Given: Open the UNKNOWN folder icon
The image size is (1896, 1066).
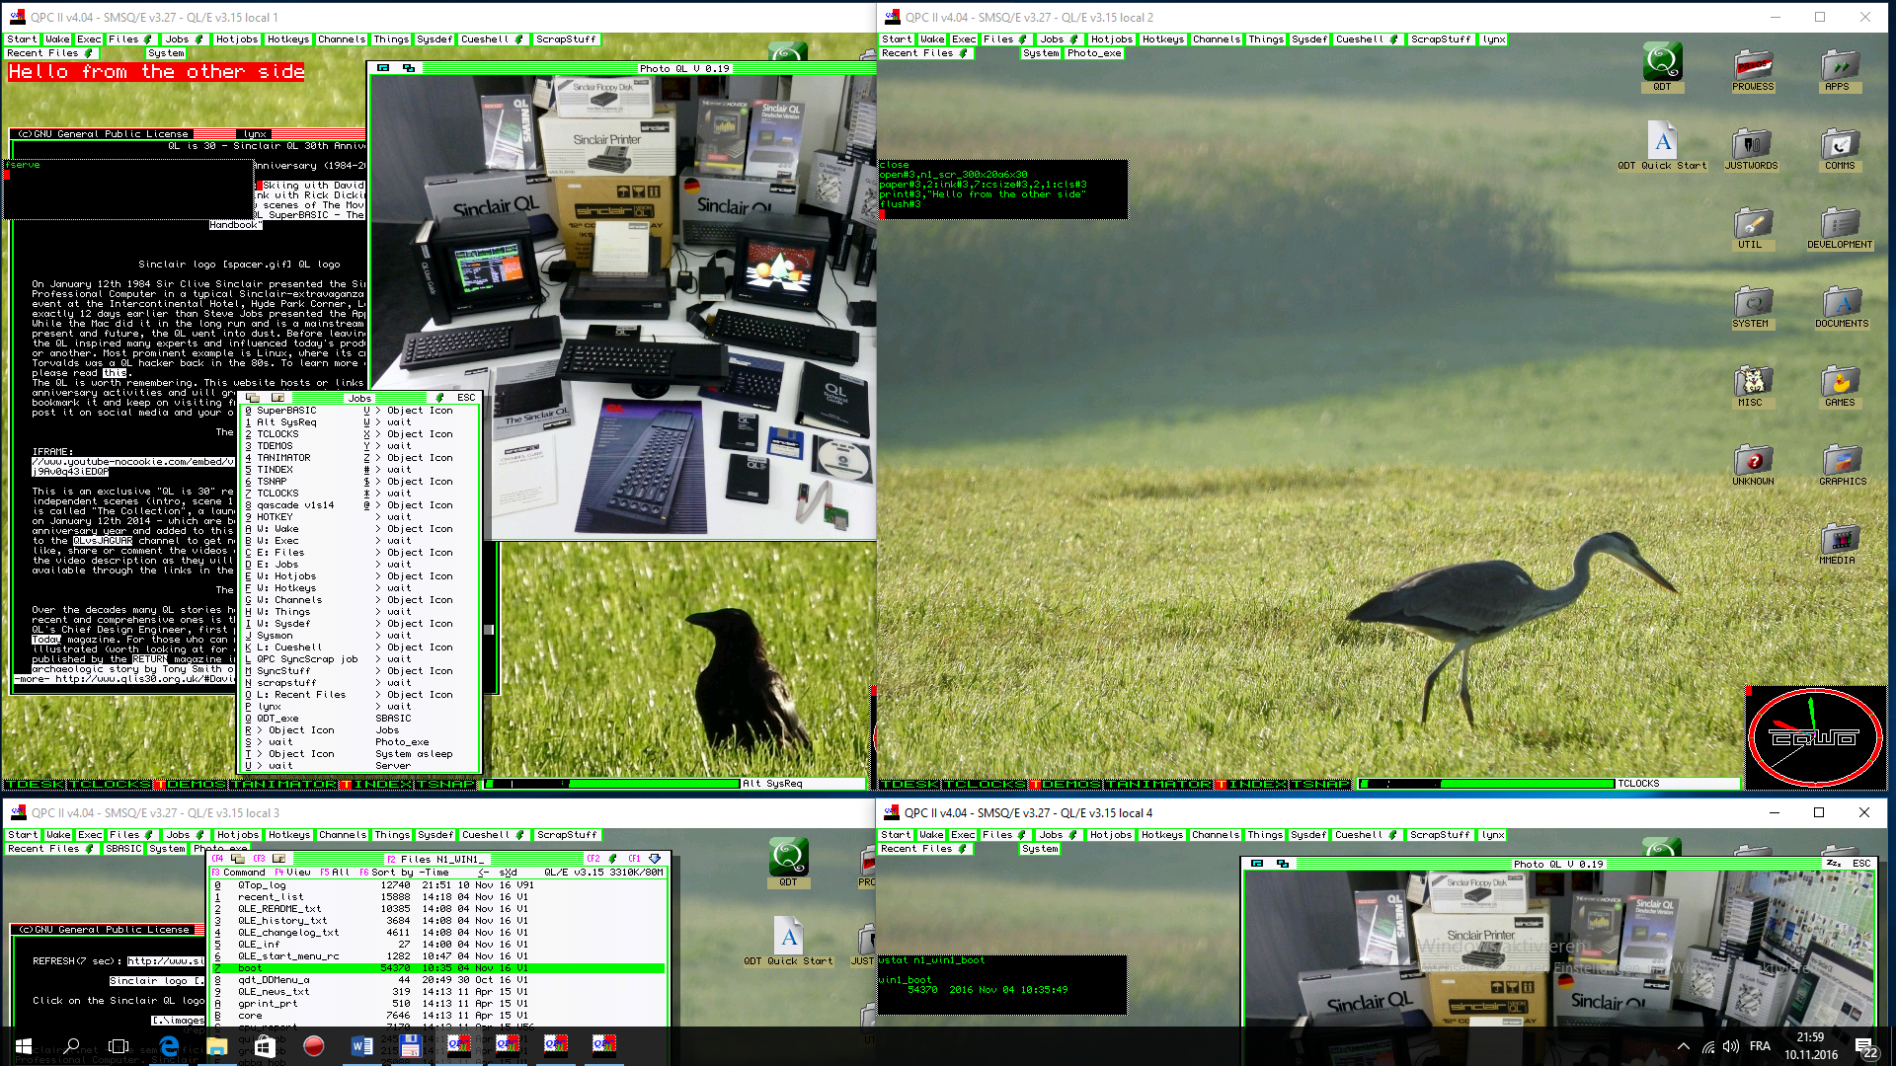Looking at the screenshot, I should (x=1753, y=464).
